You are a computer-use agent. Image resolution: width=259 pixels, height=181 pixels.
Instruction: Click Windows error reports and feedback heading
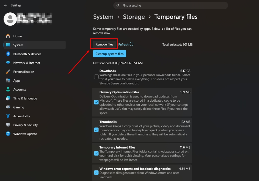coord(135,169)
